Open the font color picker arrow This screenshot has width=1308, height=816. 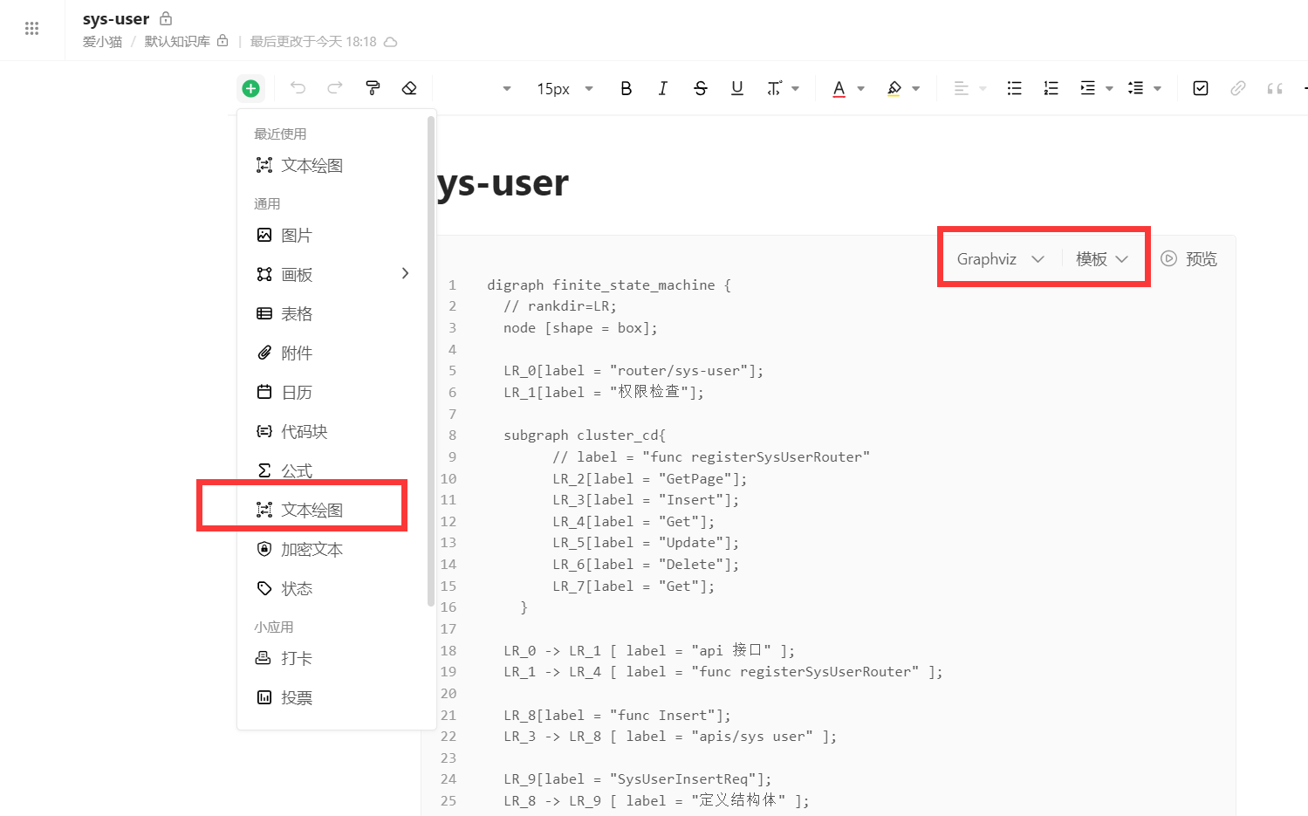pos(860,88)
